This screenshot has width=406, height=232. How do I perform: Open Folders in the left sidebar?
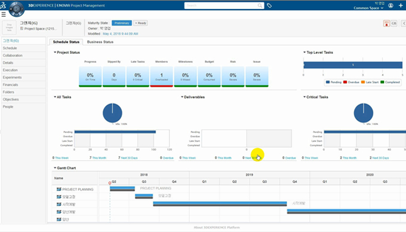(23, 92)
